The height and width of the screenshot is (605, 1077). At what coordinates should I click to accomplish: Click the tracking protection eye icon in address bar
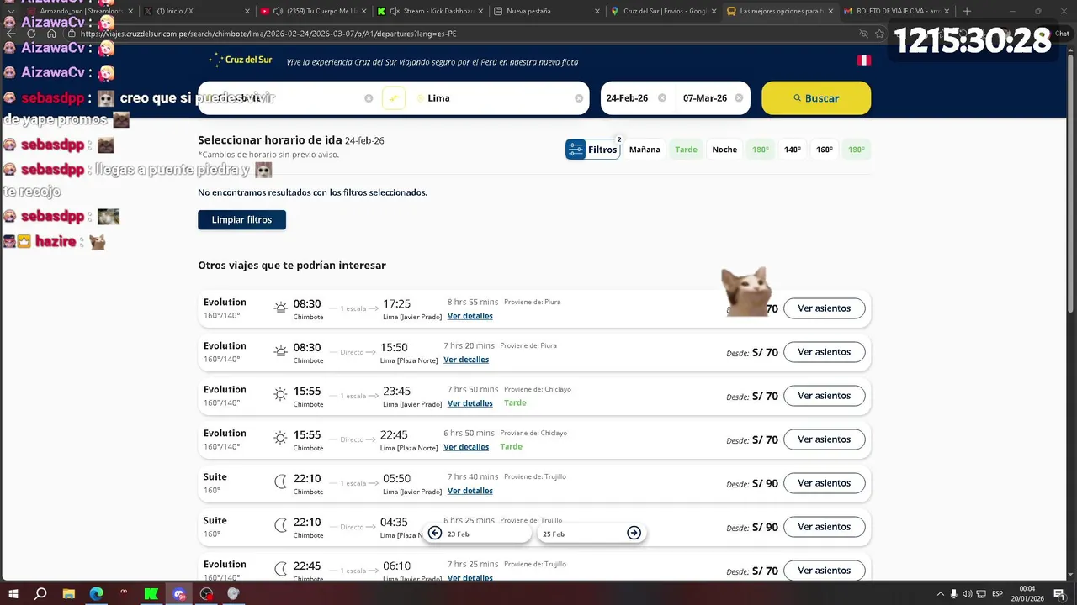[863, 34]
